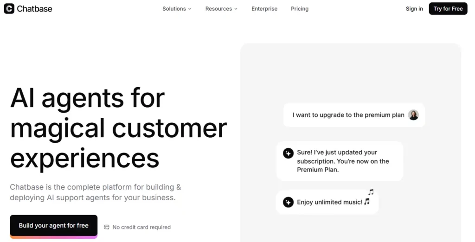Click the Chatbase logo icon
The image size is (475, 242).
point(9,8)
